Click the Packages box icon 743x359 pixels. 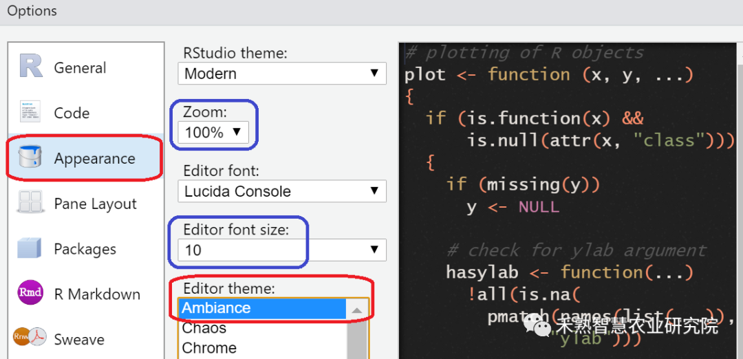31,249
